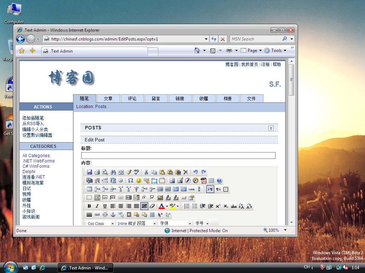This screenshot has height=273, width=365.
Task: Click the page vertical scrollbar thumb
Action: click(291, 80)
